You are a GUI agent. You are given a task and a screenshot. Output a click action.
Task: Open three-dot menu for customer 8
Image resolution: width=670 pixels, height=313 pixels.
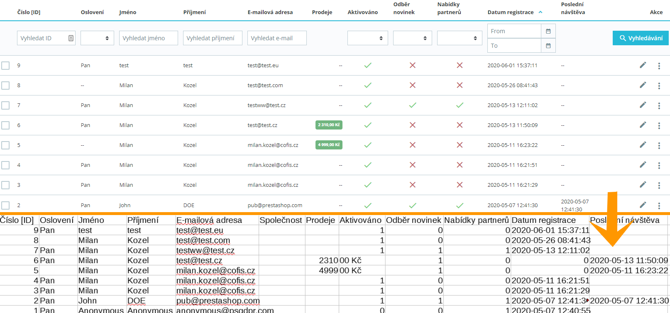coord(659,86)
